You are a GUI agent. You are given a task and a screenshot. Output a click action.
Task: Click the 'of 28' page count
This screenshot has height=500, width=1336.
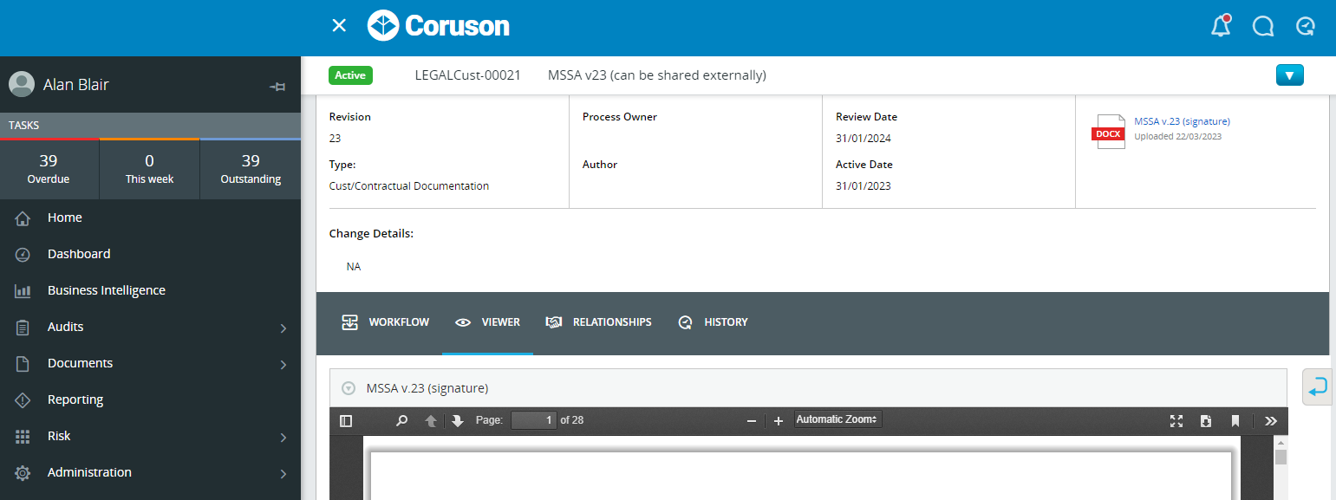point(572,420)
